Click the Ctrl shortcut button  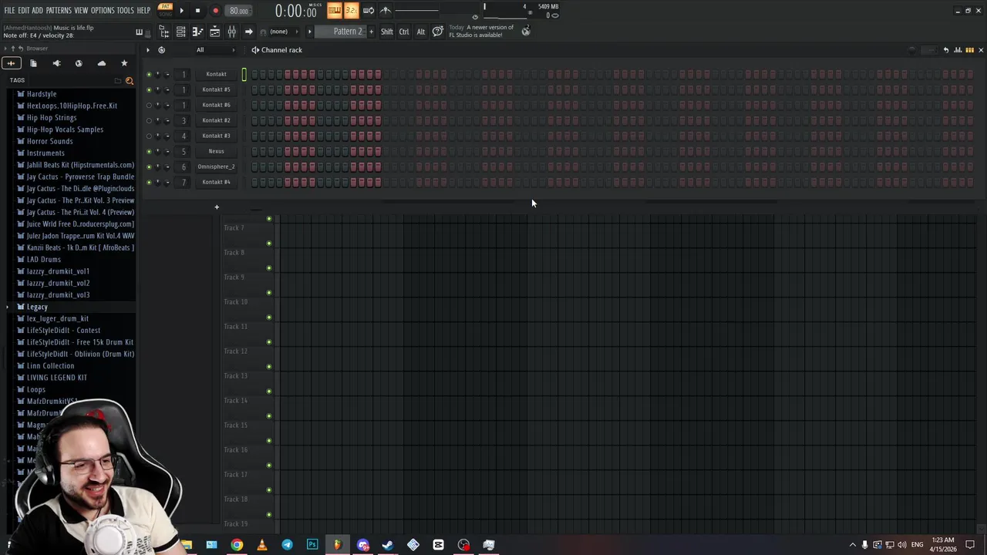404,32
